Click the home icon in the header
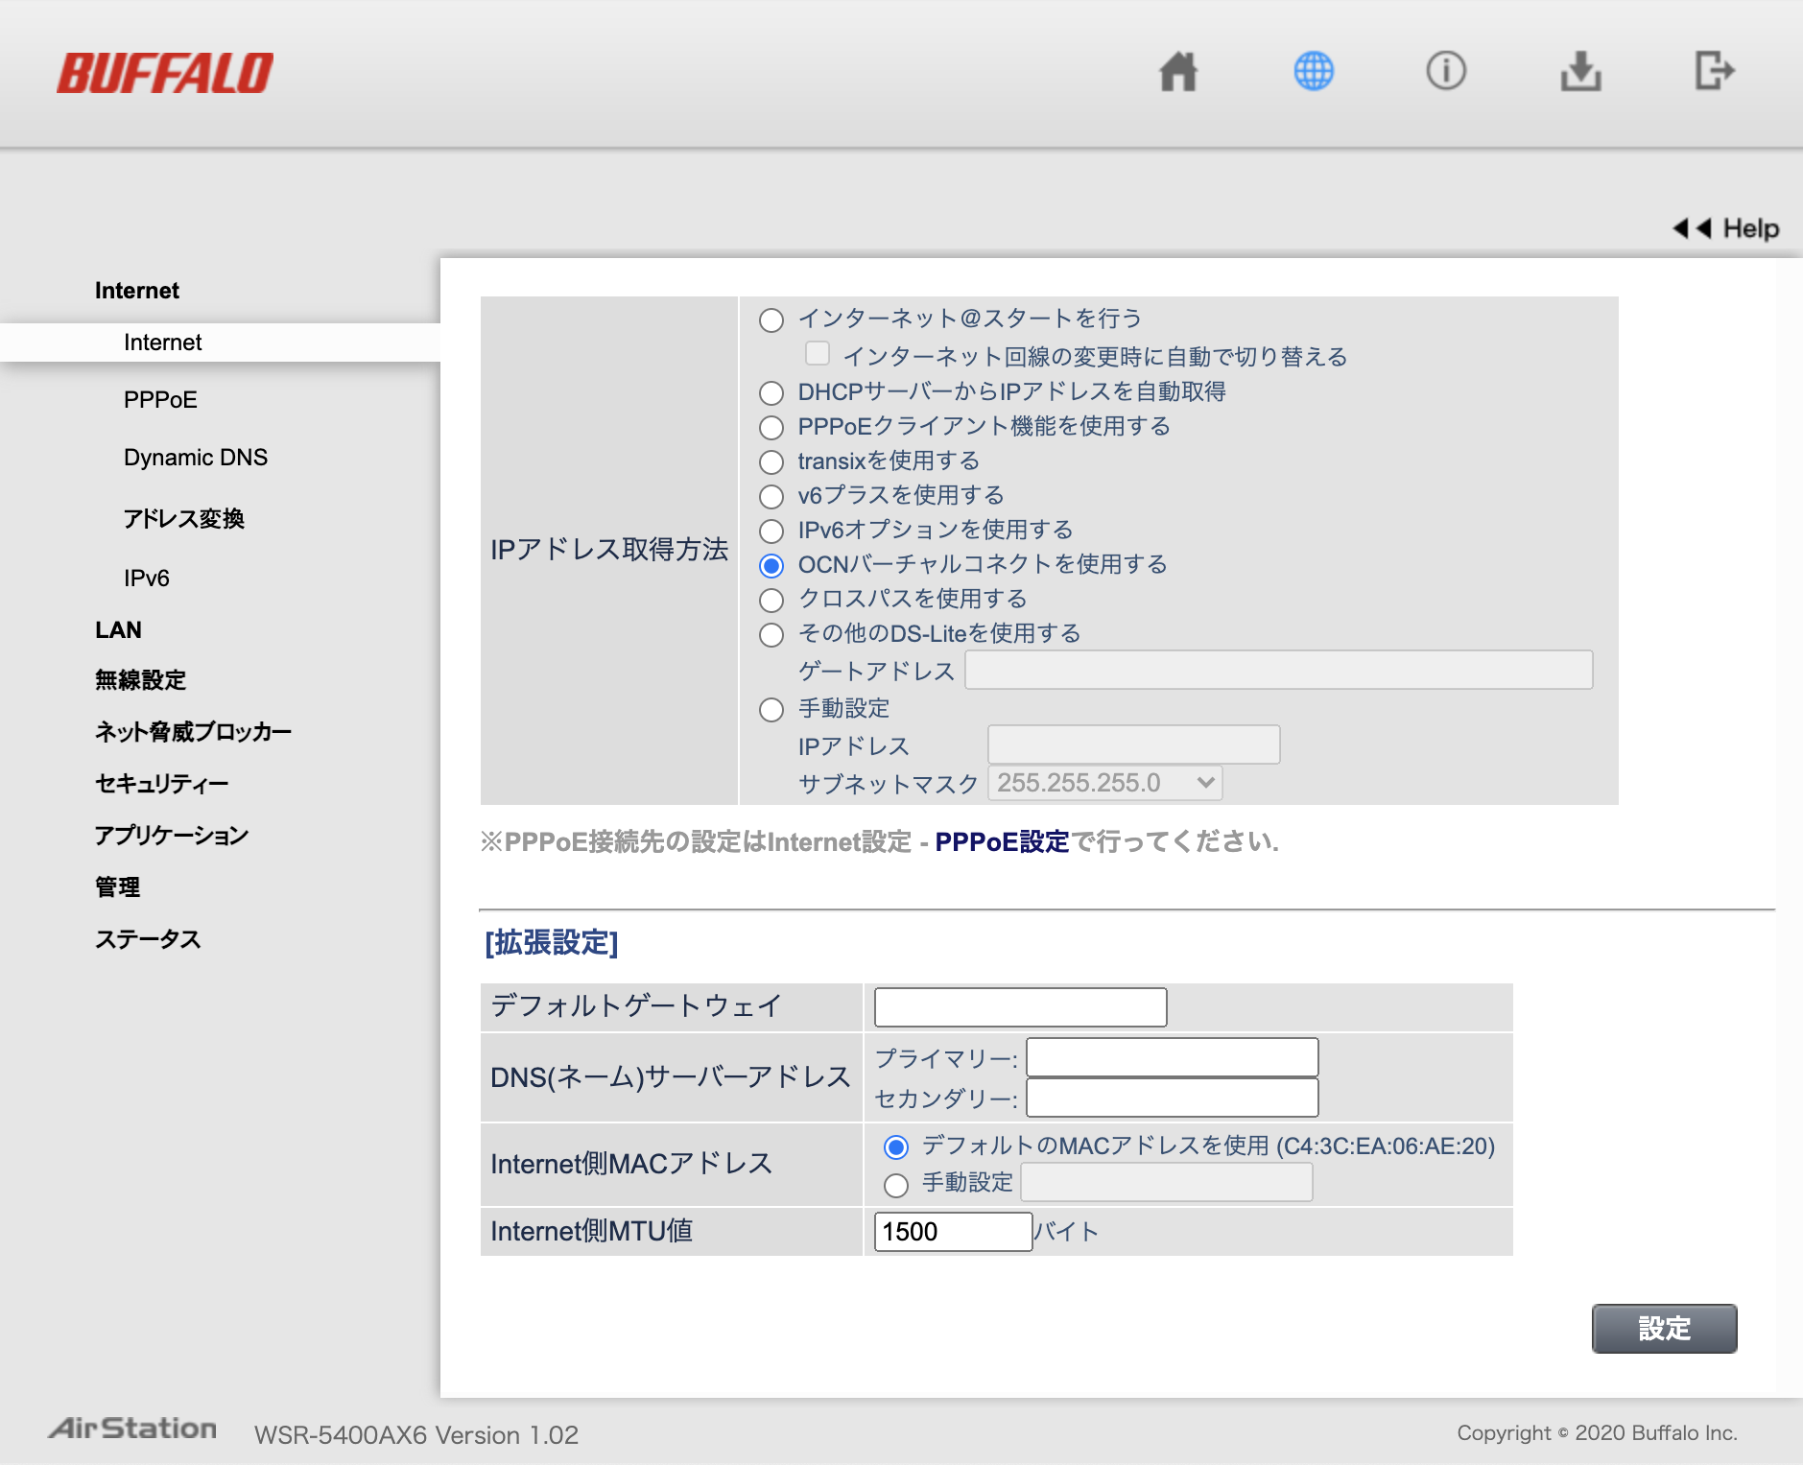The height and width of the screenshot is (1465, 1803). [1178, 70]
